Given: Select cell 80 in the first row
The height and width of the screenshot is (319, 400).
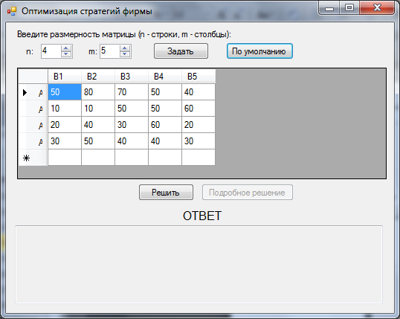Looking at the screenshot, I should pos(98,92).
